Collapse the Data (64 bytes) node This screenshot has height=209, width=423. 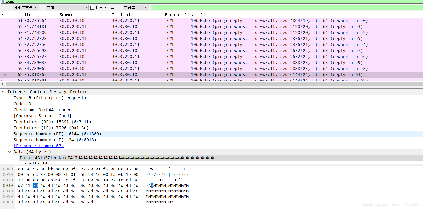click(x=9, y=152)
